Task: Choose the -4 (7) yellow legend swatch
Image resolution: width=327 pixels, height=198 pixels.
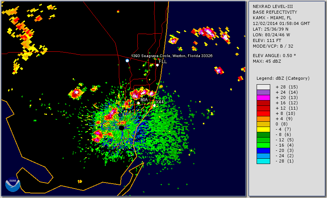Action: (263, 130)
